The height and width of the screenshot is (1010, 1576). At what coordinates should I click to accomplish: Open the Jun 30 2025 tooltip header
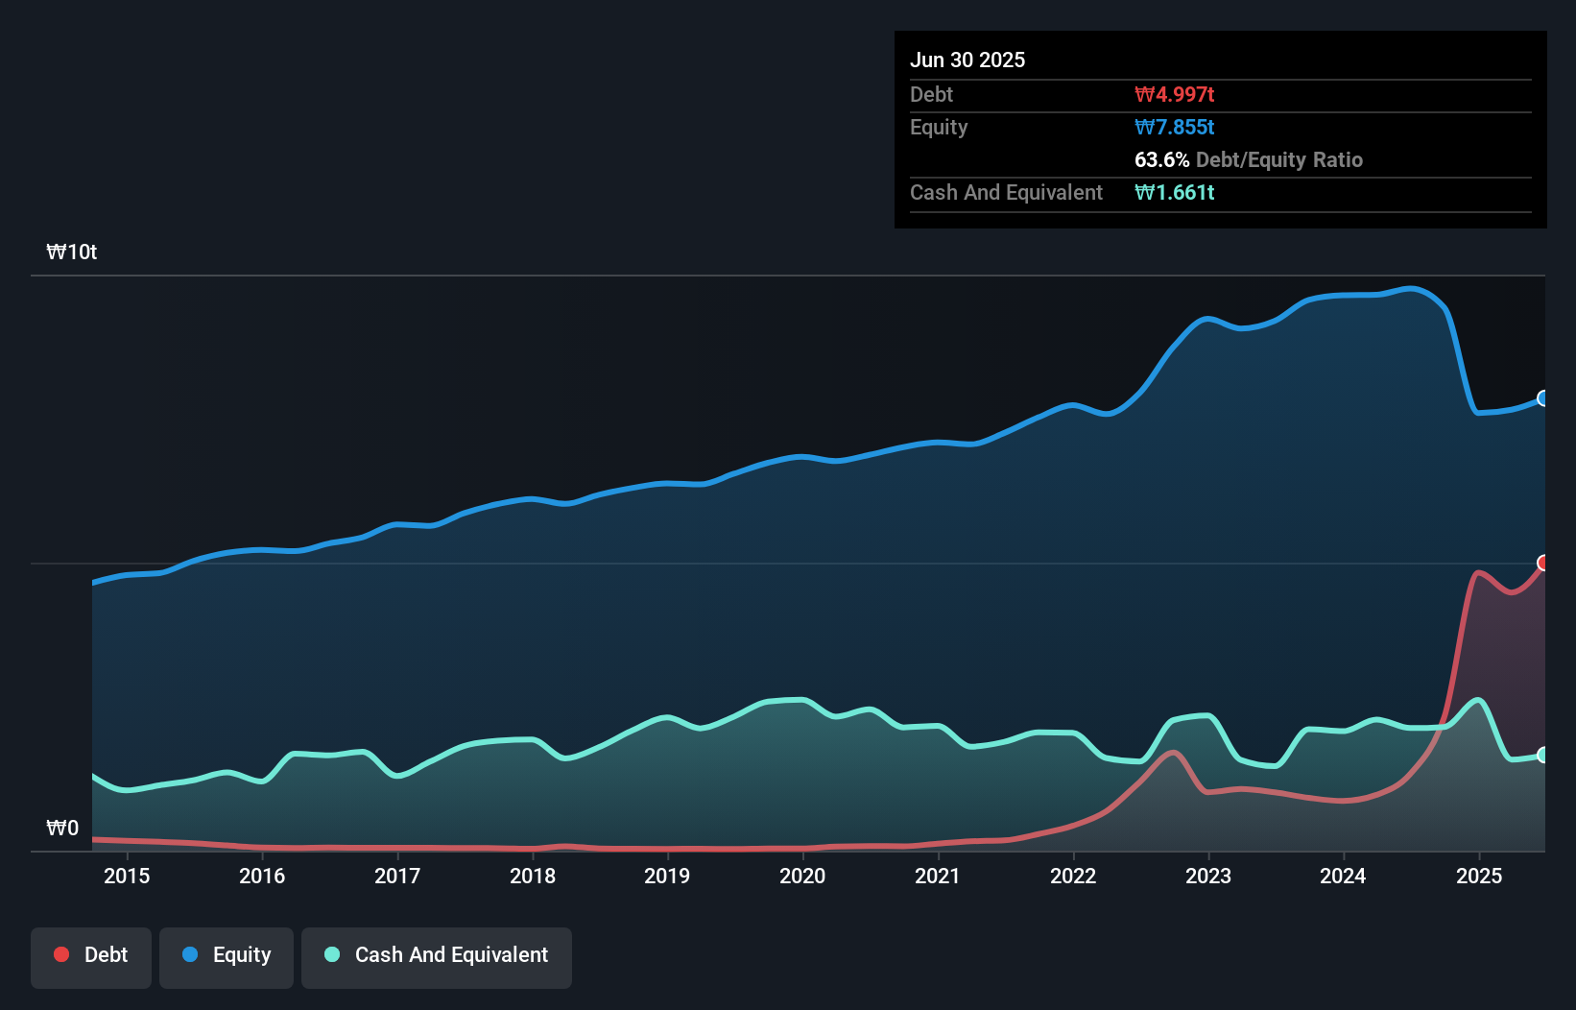[x=968, y=60]
